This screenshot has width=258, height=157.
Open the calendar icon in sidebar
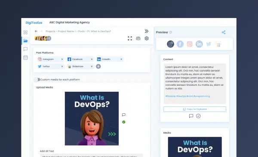click(25, 57)
